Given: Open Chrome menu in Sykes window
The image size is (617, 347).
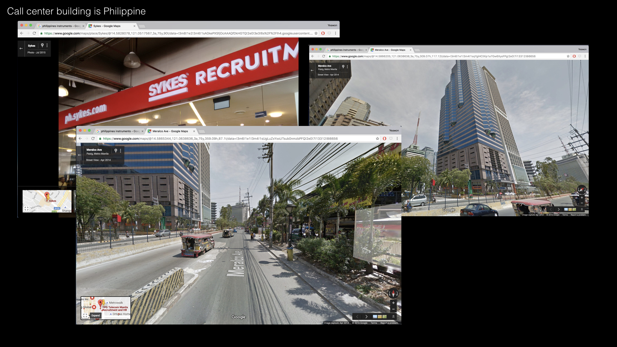Looking at the screenshot, I should point(335,33).
